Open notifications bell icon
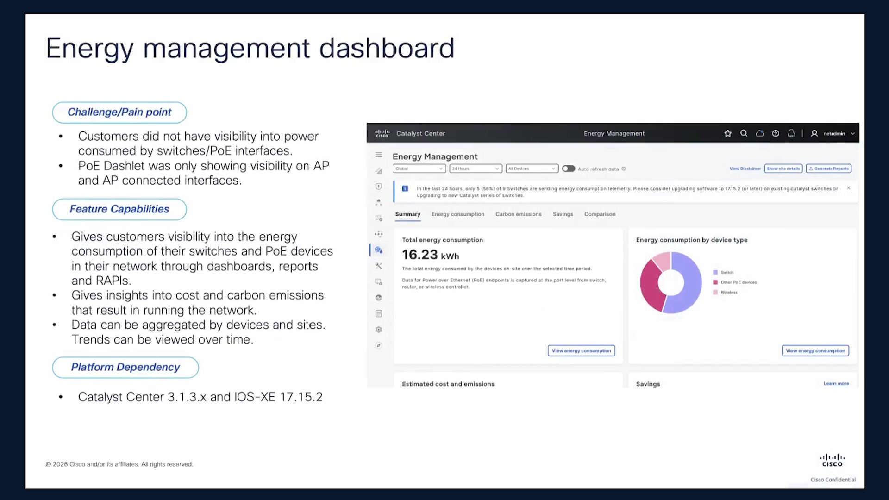 click(x=791, y=133)
